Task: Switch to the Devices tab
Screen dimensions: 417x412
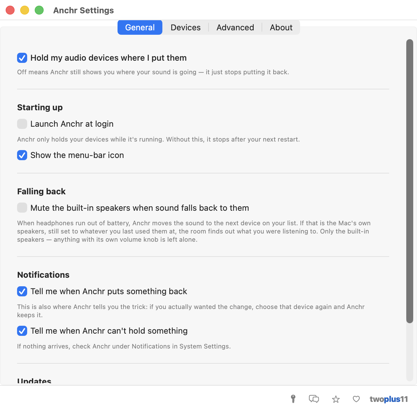Action: [185, 27]
